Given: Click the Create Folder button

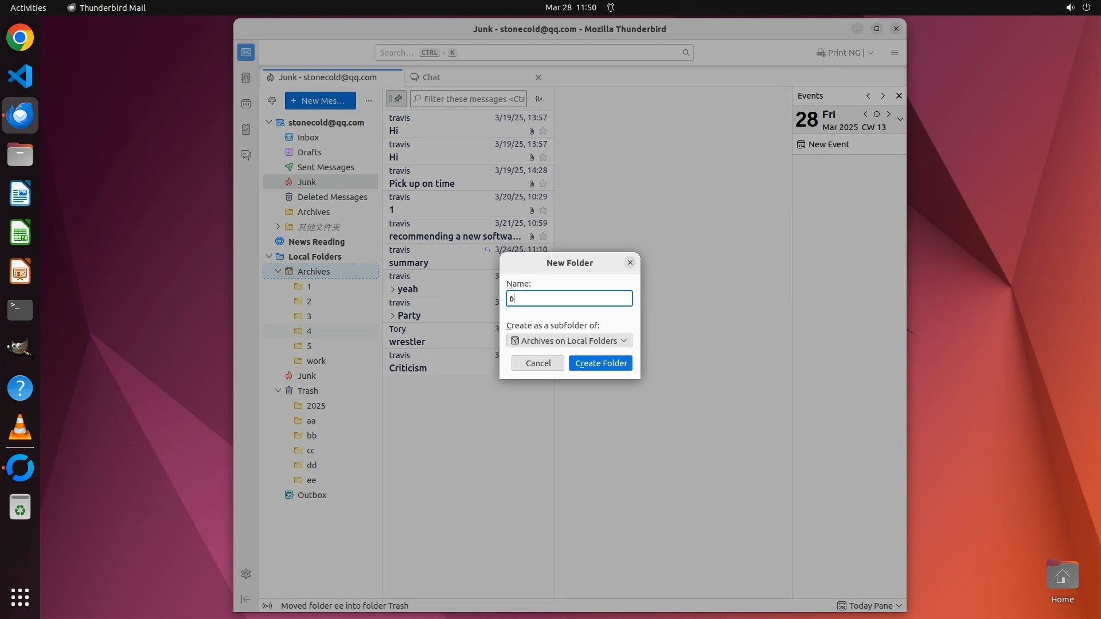Looking at the screenshot, I should tap(600, 363).
